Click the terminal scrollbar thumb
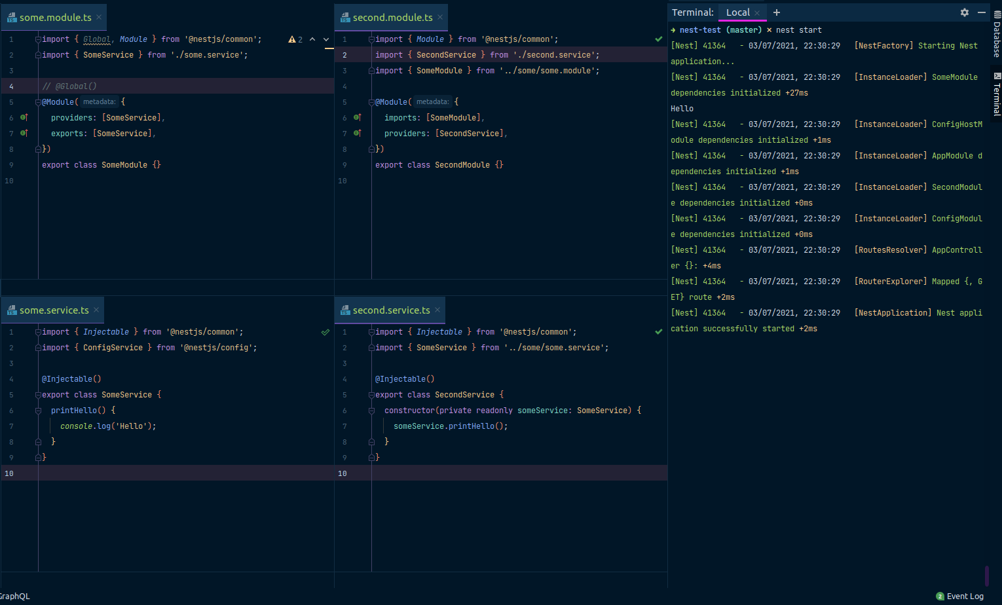 pyautogui.click(x=987, y=576)
